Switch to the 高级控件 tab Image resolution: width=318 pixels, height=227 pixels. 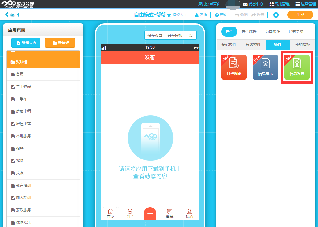(x=253, y=45)
